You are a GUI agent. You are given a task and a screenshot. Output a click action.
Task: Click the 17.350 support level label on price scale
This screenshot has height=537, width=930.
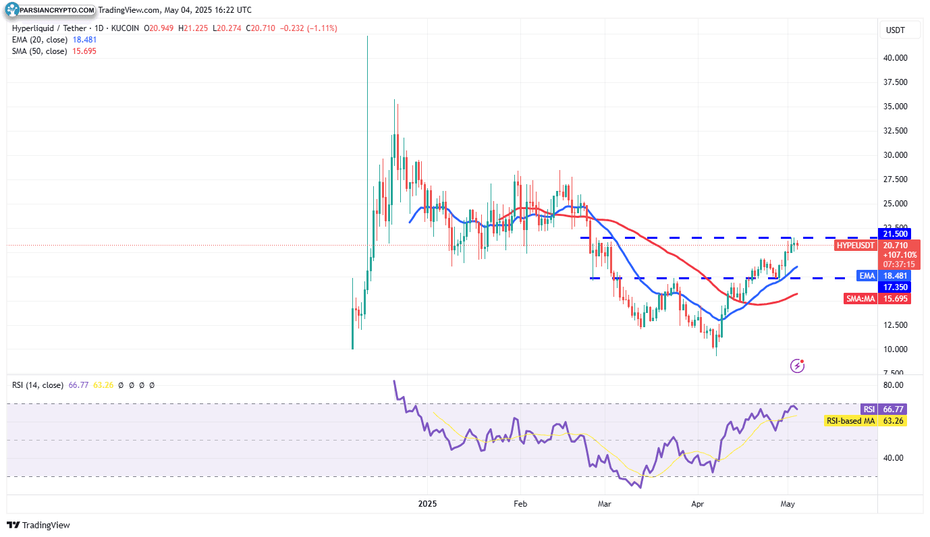pyautogui.click(x=895, y=287)
